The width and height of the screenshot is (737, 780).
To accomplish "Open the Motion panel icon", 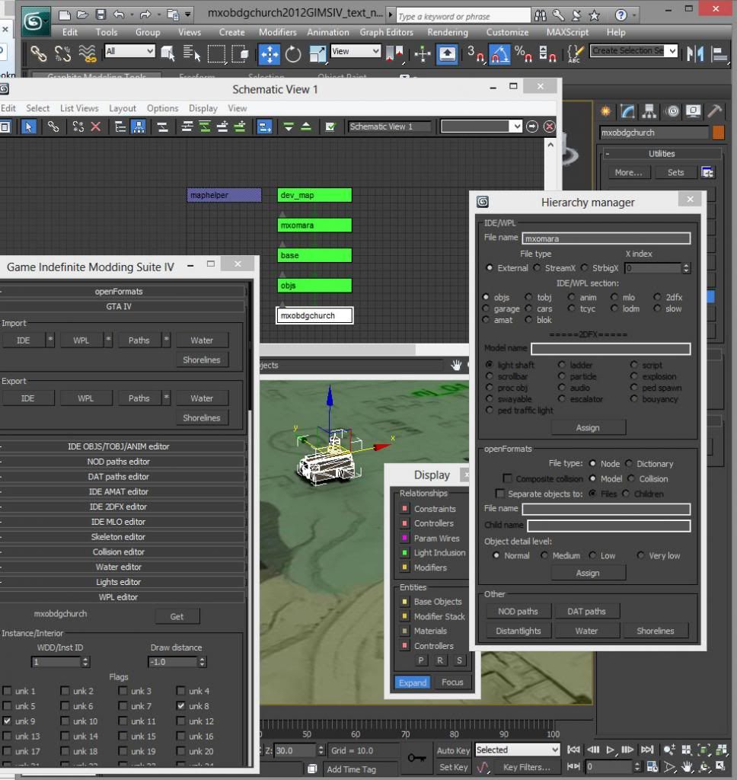I will [672, 111].
